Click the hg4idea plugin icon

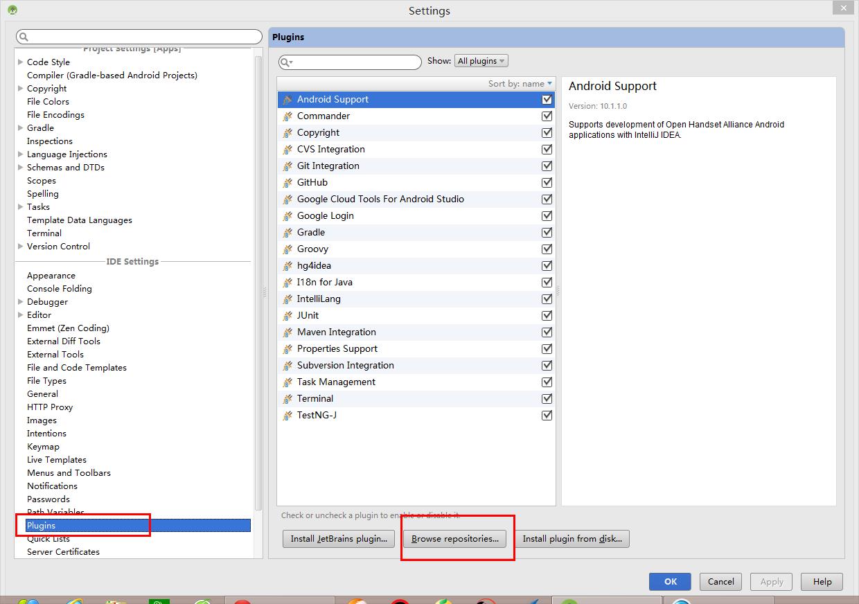tap(287, 266)
